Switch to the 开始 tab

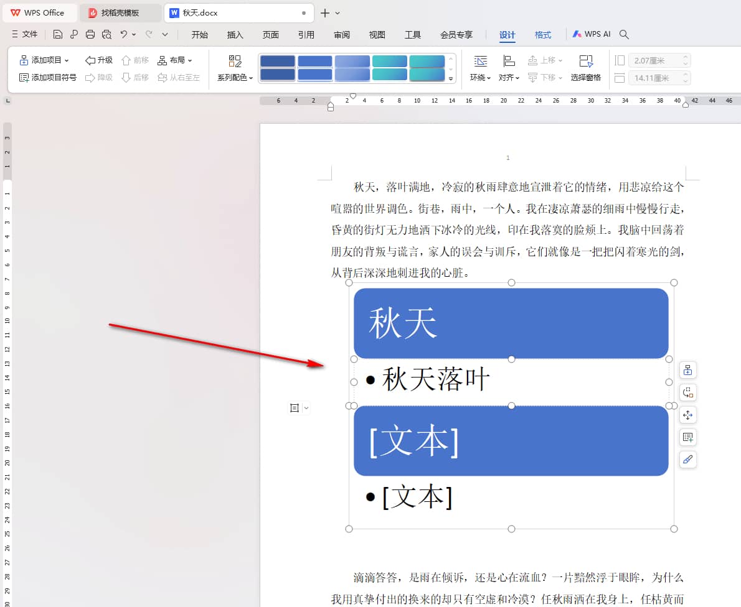tap(199, 34)
